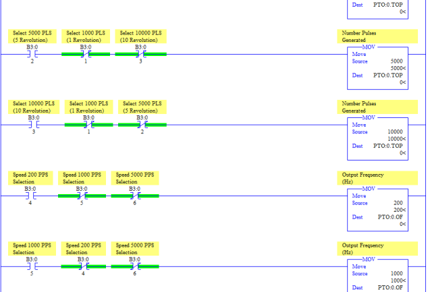Click Dest PTO:0.TOP in the topmost partial MOV block

coord(388,5)
